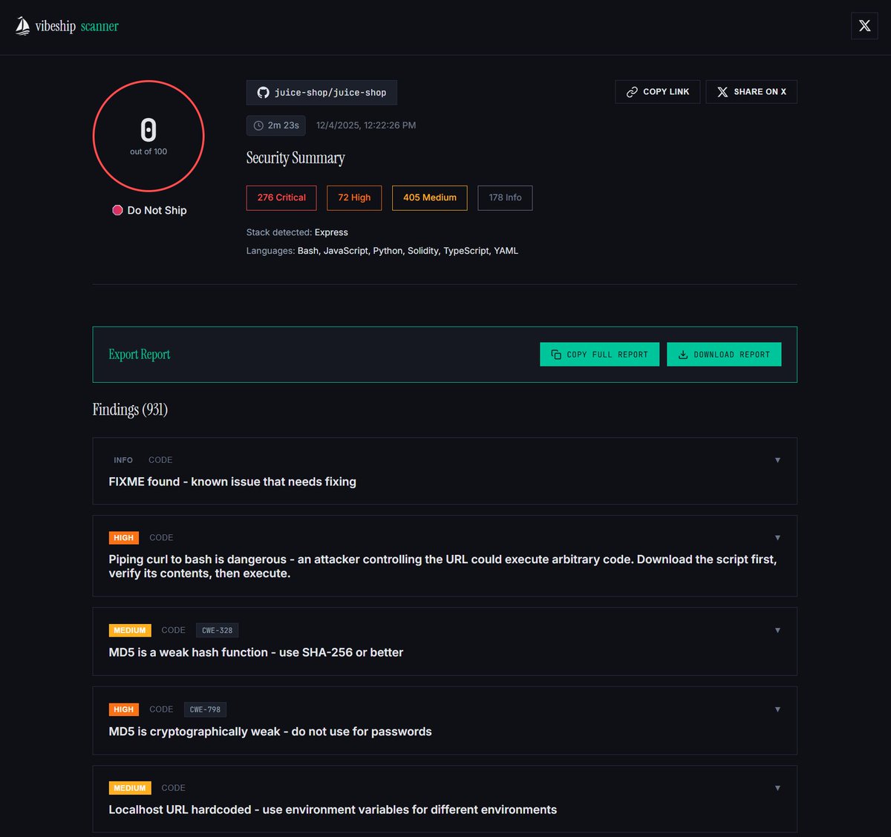Click the red Do Not Ship status dot
The width and height of the screenshot is (891, 837).
click(x=117, y=210)
